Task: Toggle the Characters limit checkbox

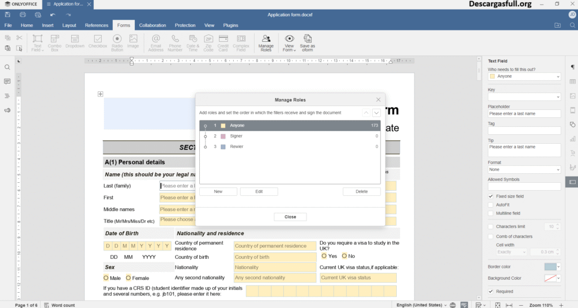Action: tap(491, 227)
